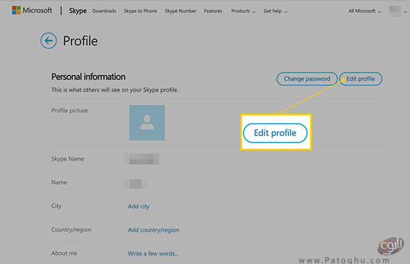410x264 pixels.
Task: Click 'This is what others will see' text
Action: coord(115,90)
